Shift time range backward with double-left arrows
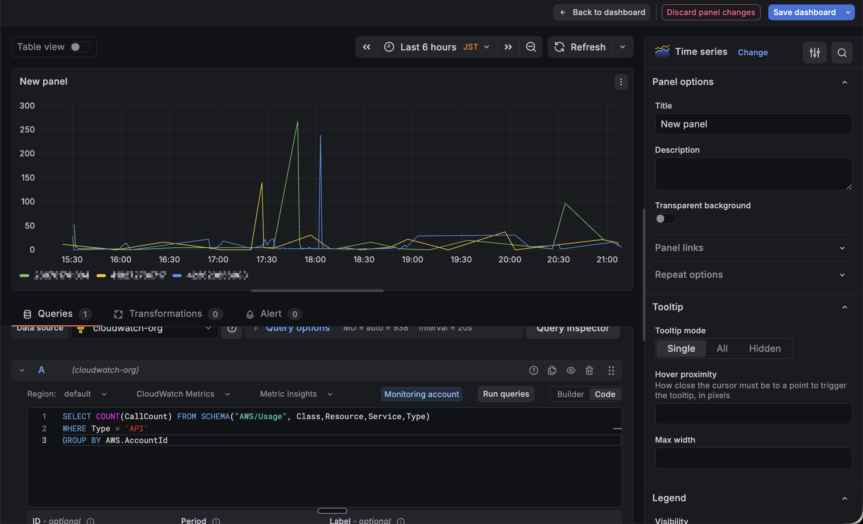This screenshot has height=524, width=863. coord(367,47)
